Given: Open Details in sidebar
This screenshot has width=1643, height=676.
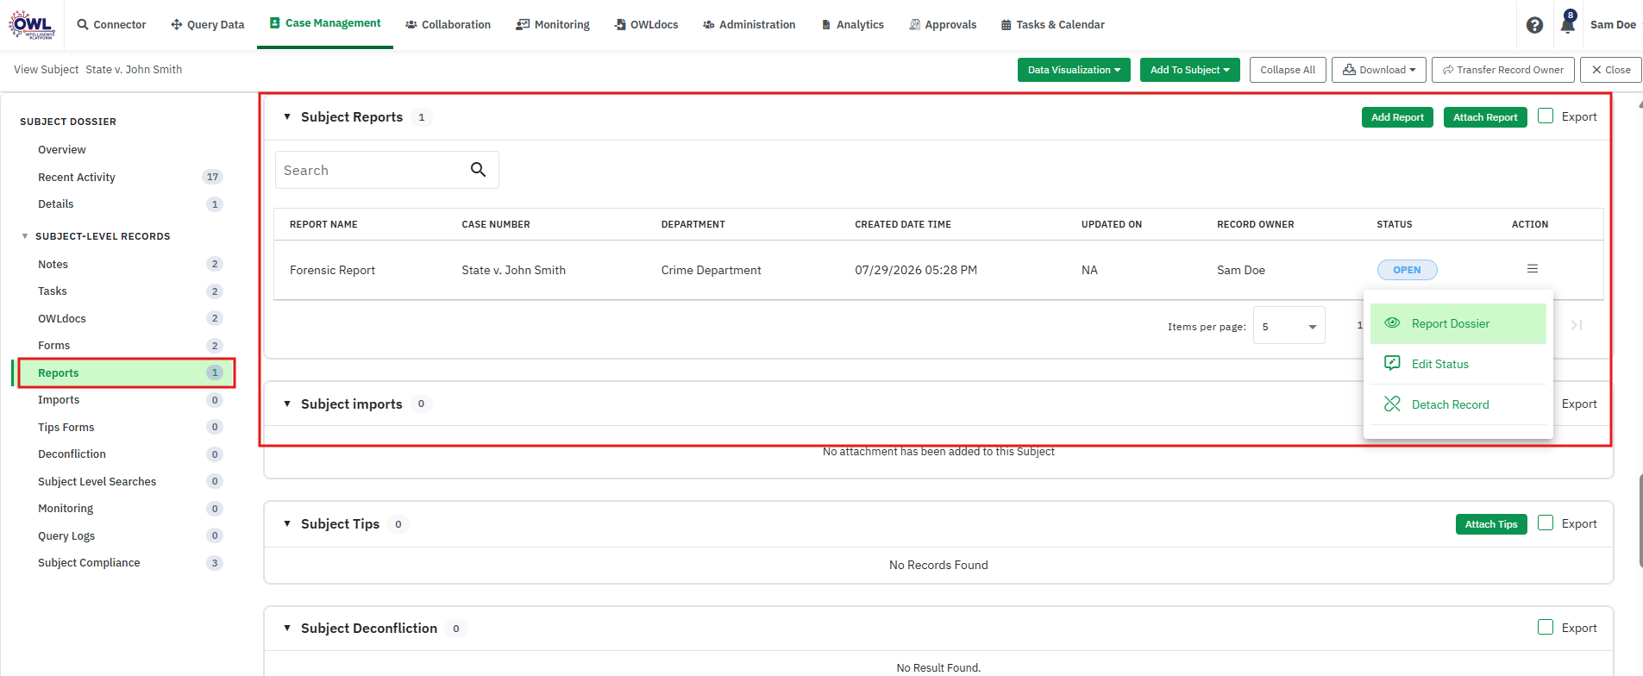Looking at the screenshot, I should tap(56, 203).
